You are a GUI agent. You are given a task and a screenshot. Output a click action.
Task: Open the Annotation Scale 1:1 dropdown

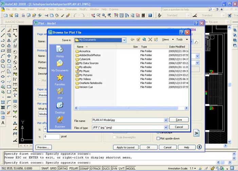coord(193,168)
